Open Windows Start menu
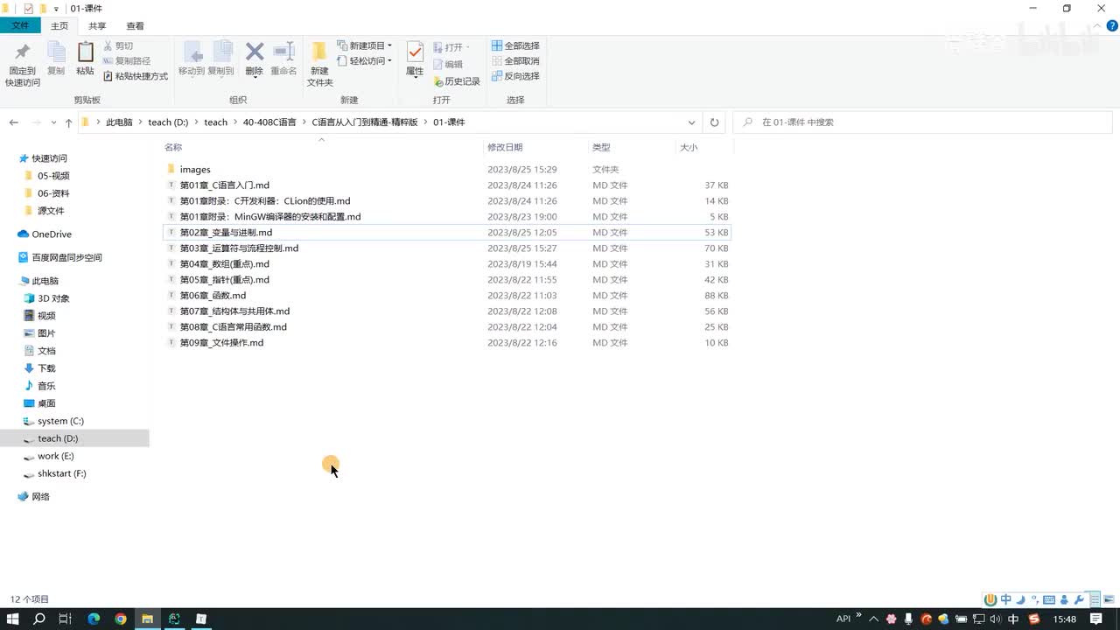1120x630 pixels. click(13, 619)
